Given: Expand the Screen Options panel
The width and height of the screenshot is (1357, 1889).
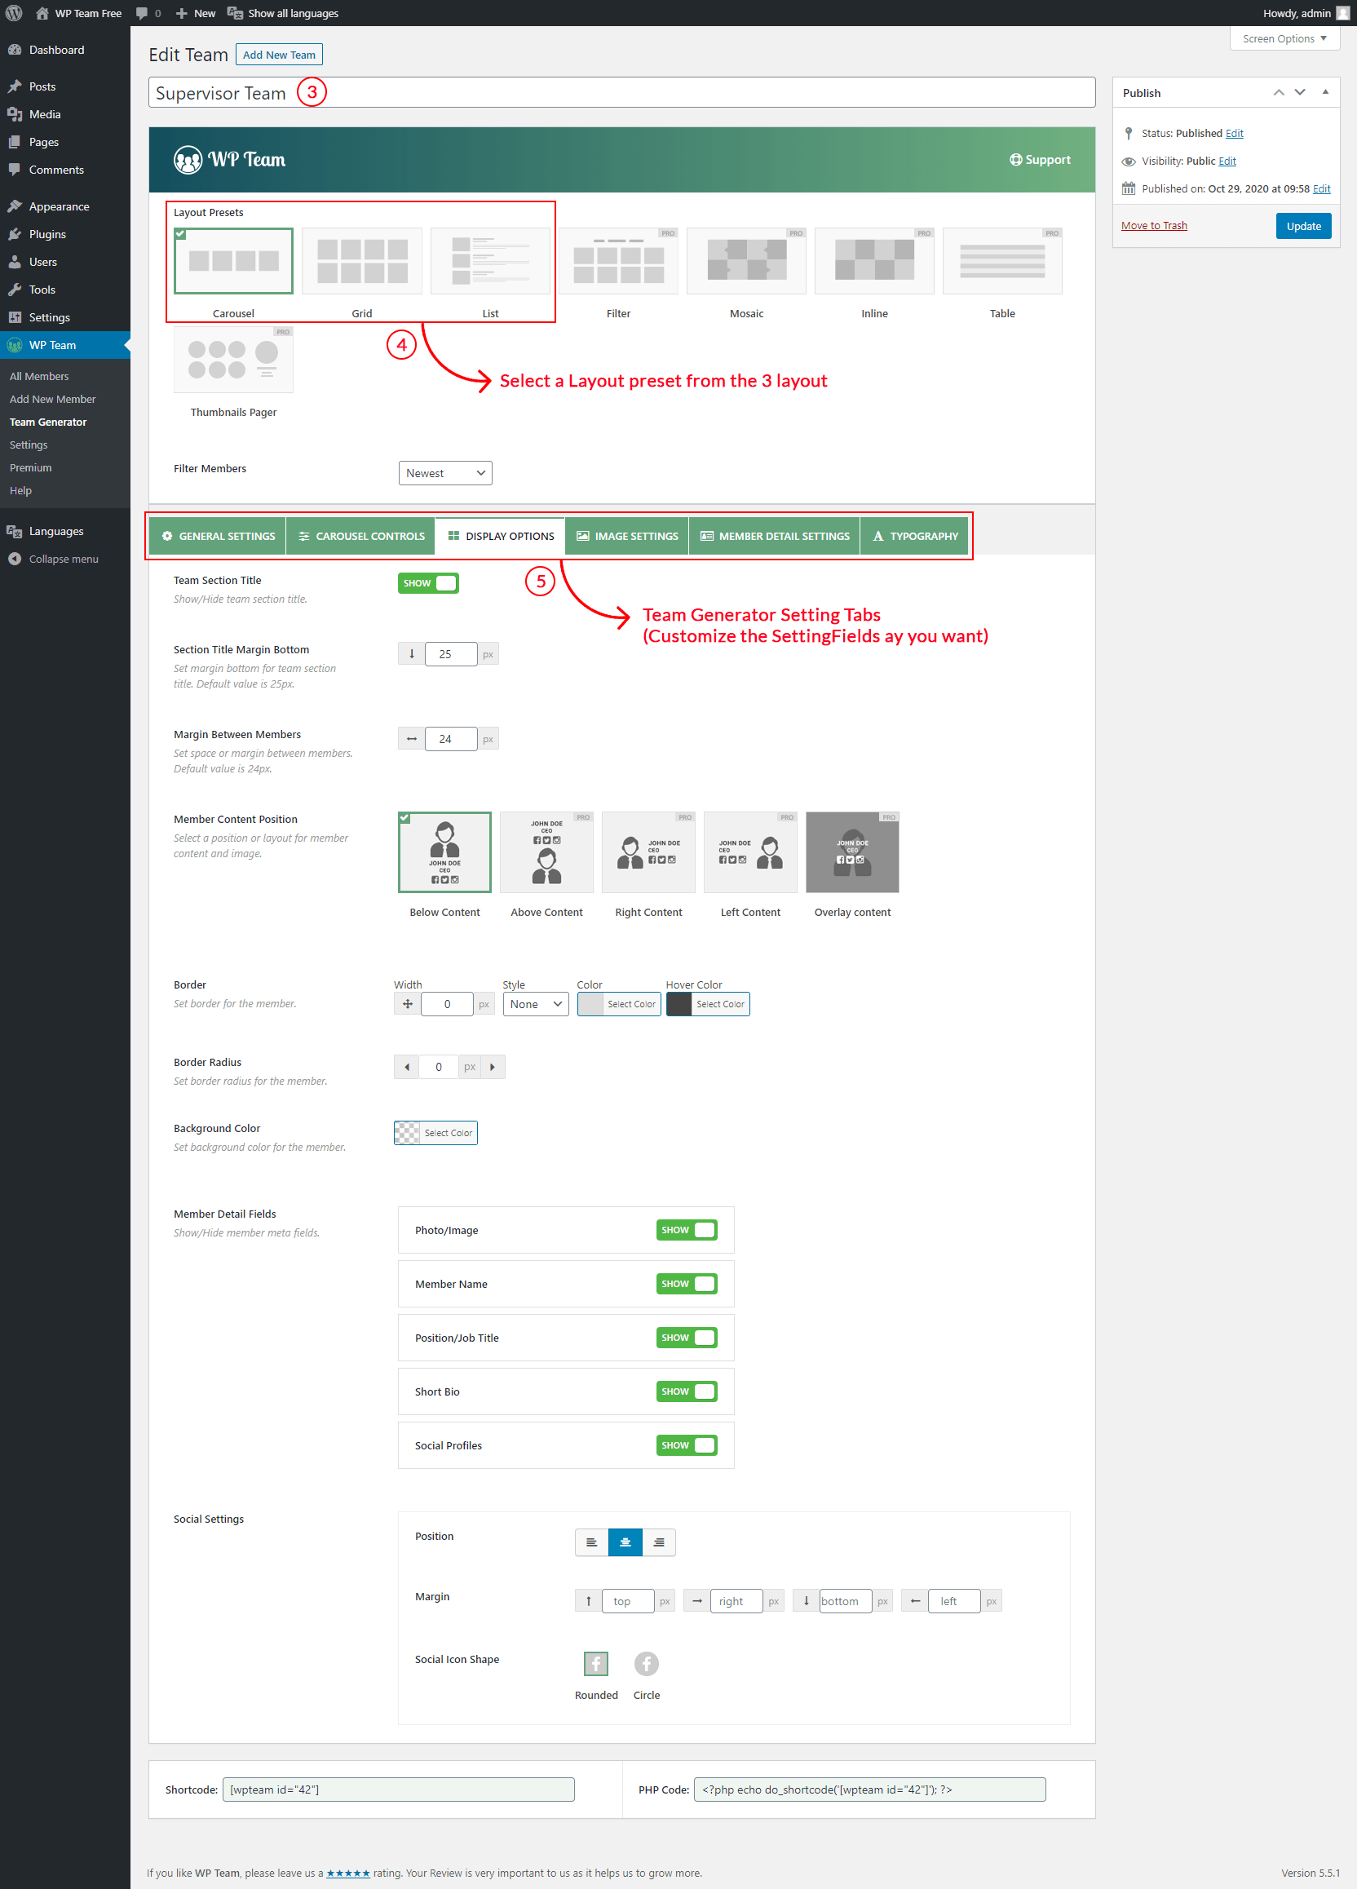Looking at the screenshot, I should [1284, 38].
